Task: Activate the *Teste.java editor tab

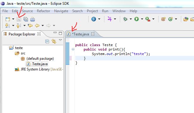Action: pos(80,34)
